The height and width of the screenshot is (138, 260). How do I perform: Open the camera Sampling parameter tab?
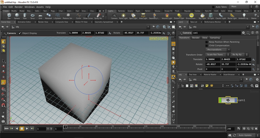[215, 38]
